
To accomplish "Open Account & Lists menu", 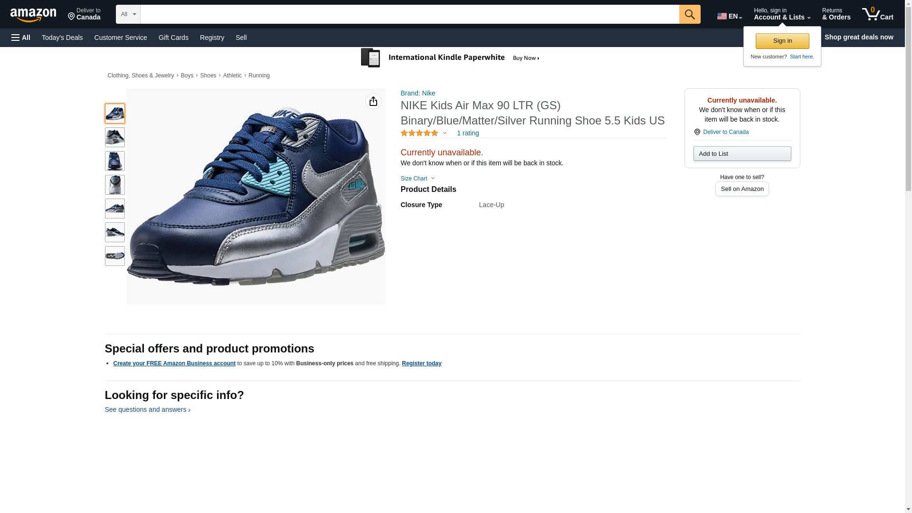I will click(x=781, y=14).
